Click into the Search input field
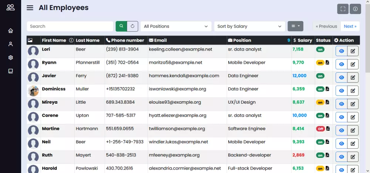The image size is (370, 173). pos(70,26)
